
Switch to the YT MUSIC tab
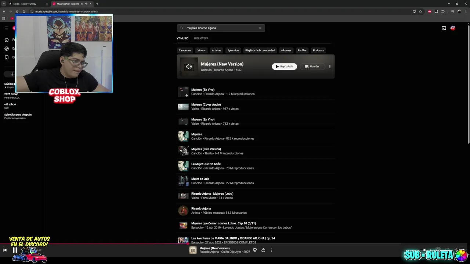[182, 38]
